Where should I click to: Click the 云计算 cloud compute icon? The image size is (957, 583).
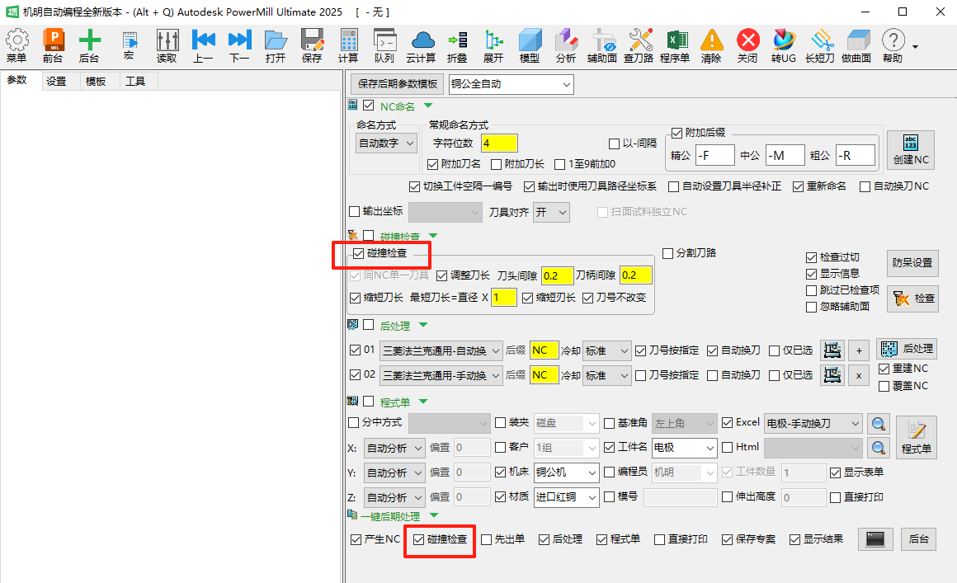(x=422, y=45)
